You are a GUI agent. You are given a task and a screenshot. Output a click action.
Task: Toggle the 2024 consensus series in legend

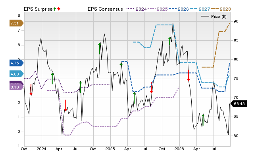coord(137,9)
